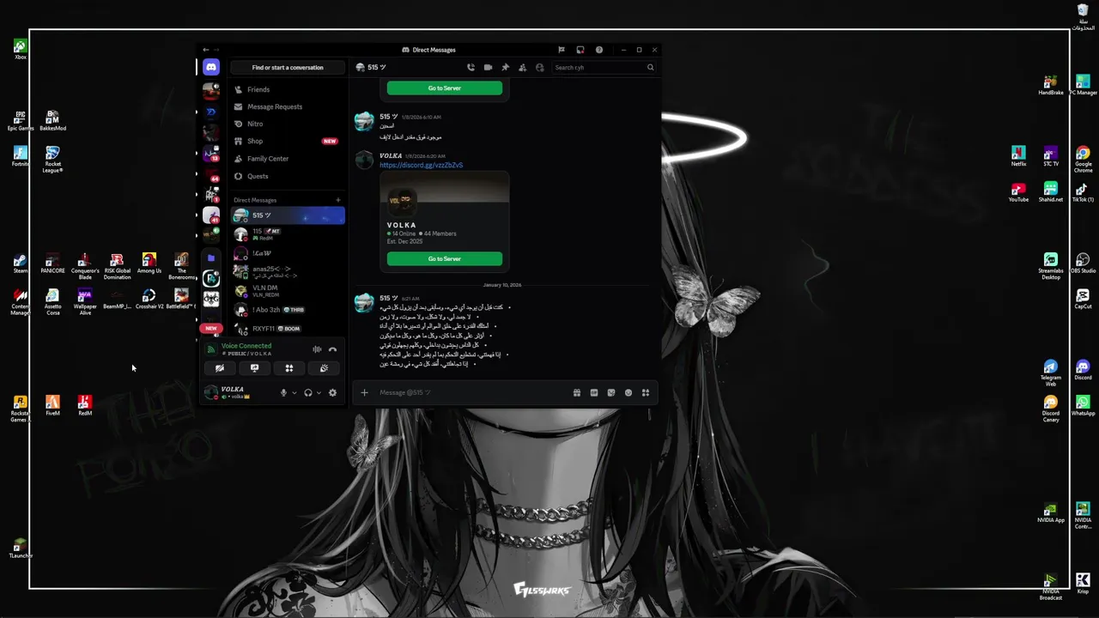Open the server folder icon in sidebar

tap(211, 257)
